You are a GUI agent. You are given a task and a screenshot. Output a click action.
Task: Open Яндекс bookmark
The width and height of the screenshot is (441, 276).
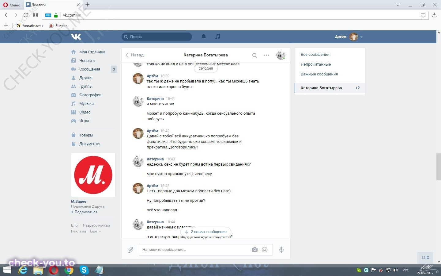click(x=58, y=26)
